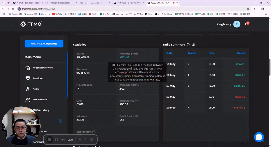The image size is (271, 147).
Task: Click the Loom camera bubble
Action: [21, 126]
